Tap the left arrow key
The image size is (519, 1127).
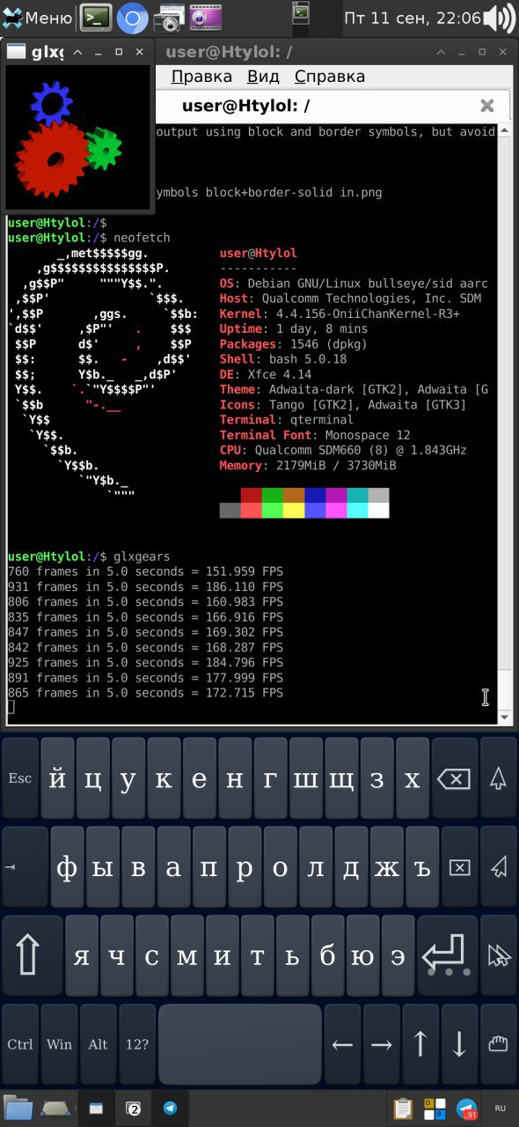click(342, 1044)
